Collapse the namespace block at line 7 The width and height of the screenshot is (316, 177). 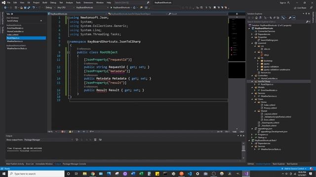coord(68,42)
